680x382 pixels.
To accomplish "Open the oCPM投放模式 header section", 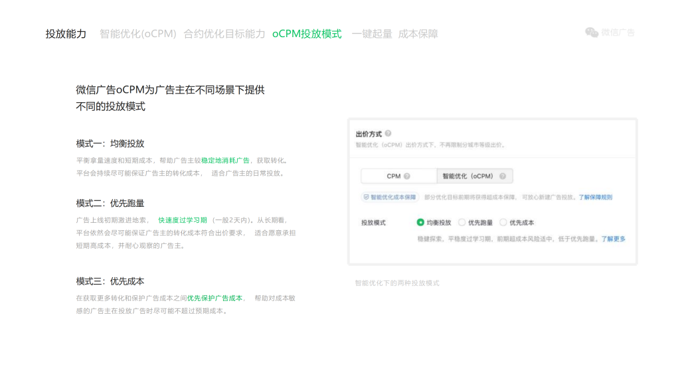I will point(307,34).
